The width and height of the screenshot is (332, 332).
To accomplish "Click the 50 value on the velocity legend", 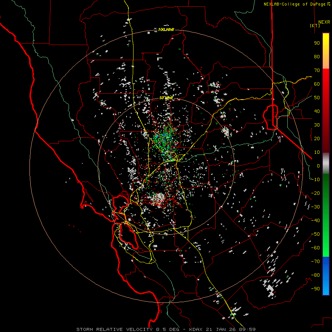I will (x=317, y=98).
